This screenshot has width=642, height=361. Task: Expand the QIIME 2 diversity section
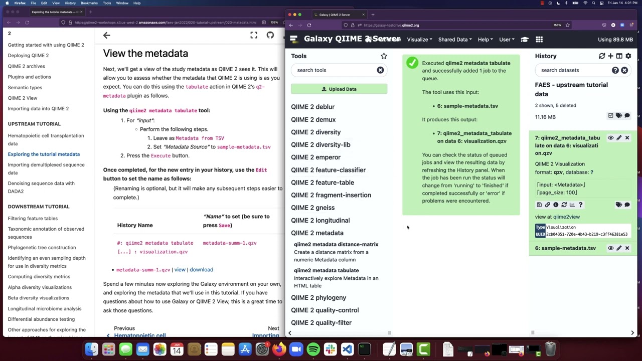(315, 132)
